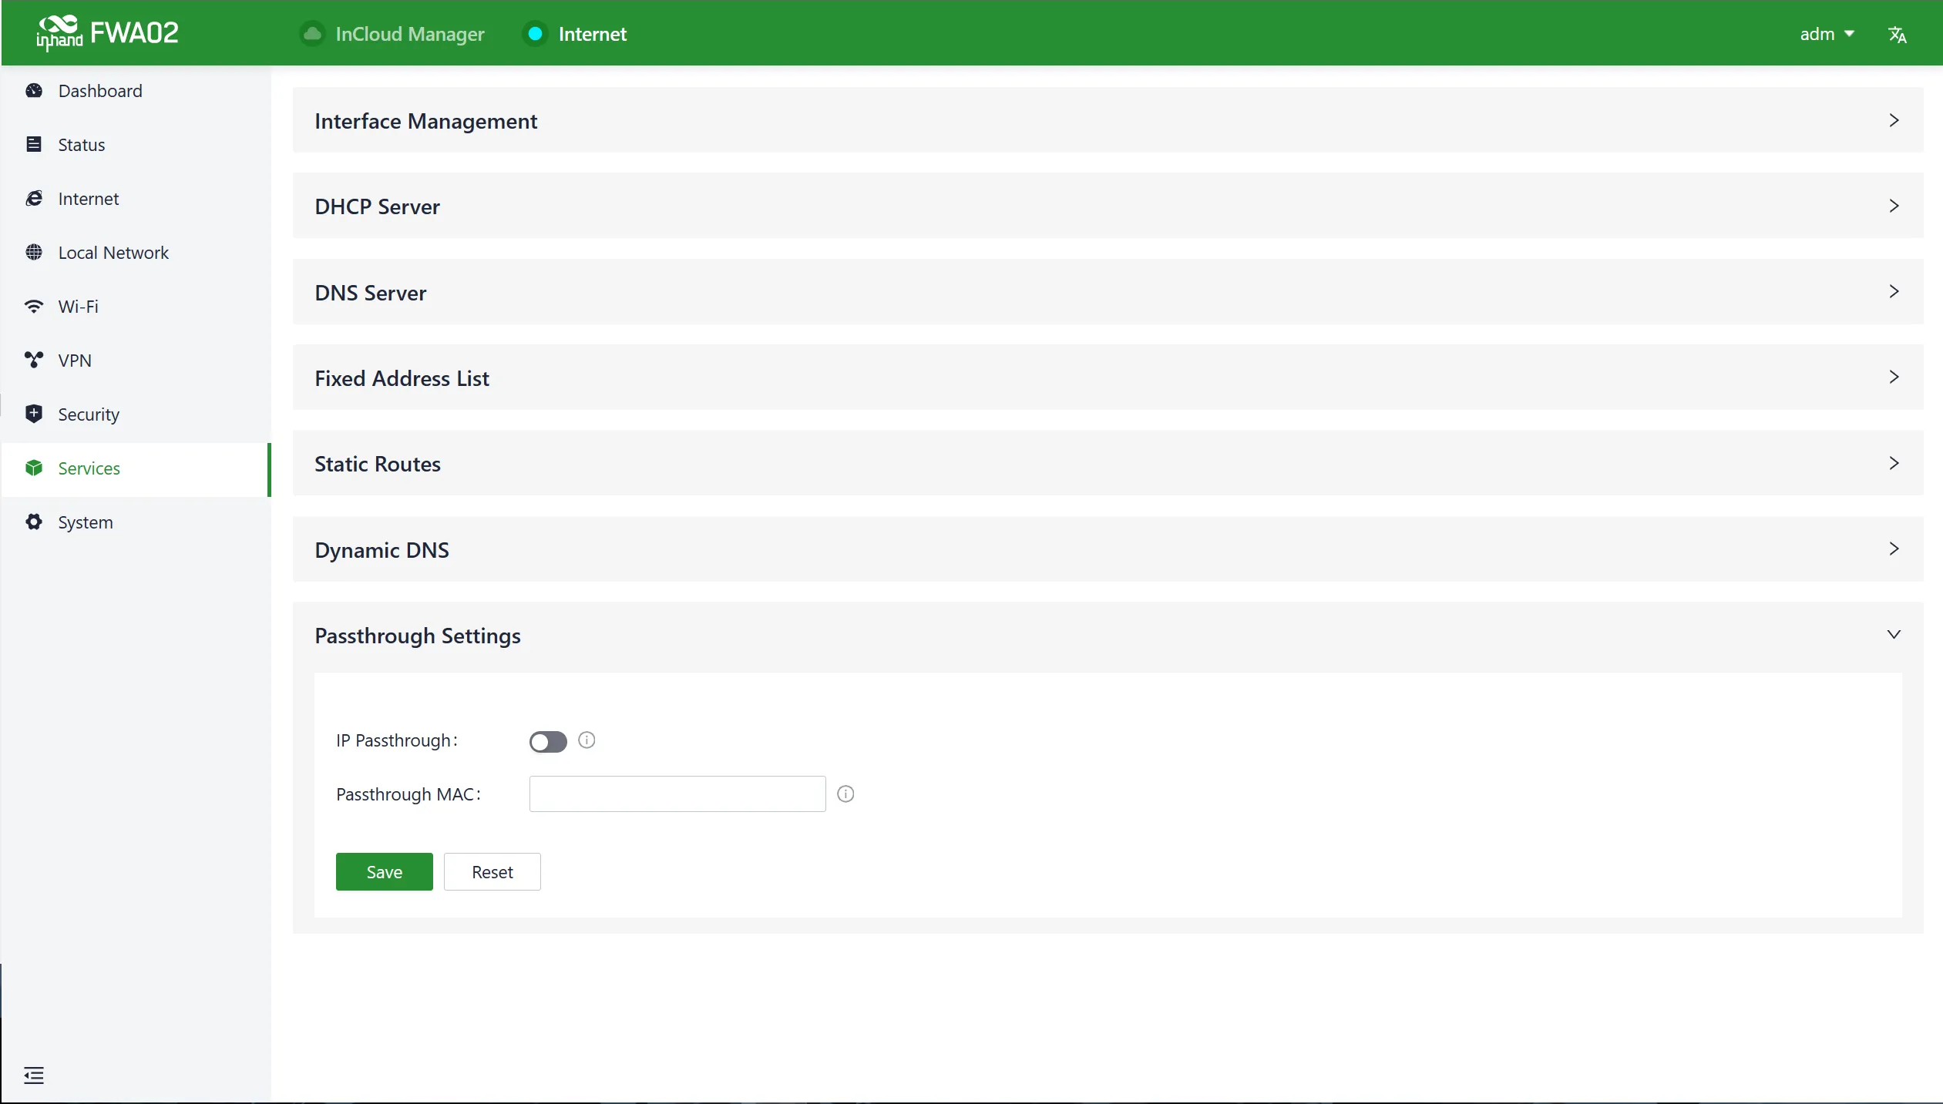Expand the DHCP Server chevron
The width and height of the screenshot is (1943, 1104).
(x=1894, y=206)
